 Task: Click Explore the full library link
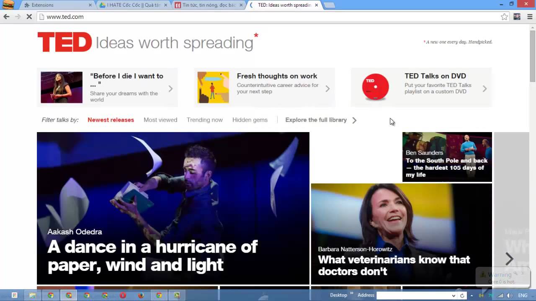coord(316,120)
